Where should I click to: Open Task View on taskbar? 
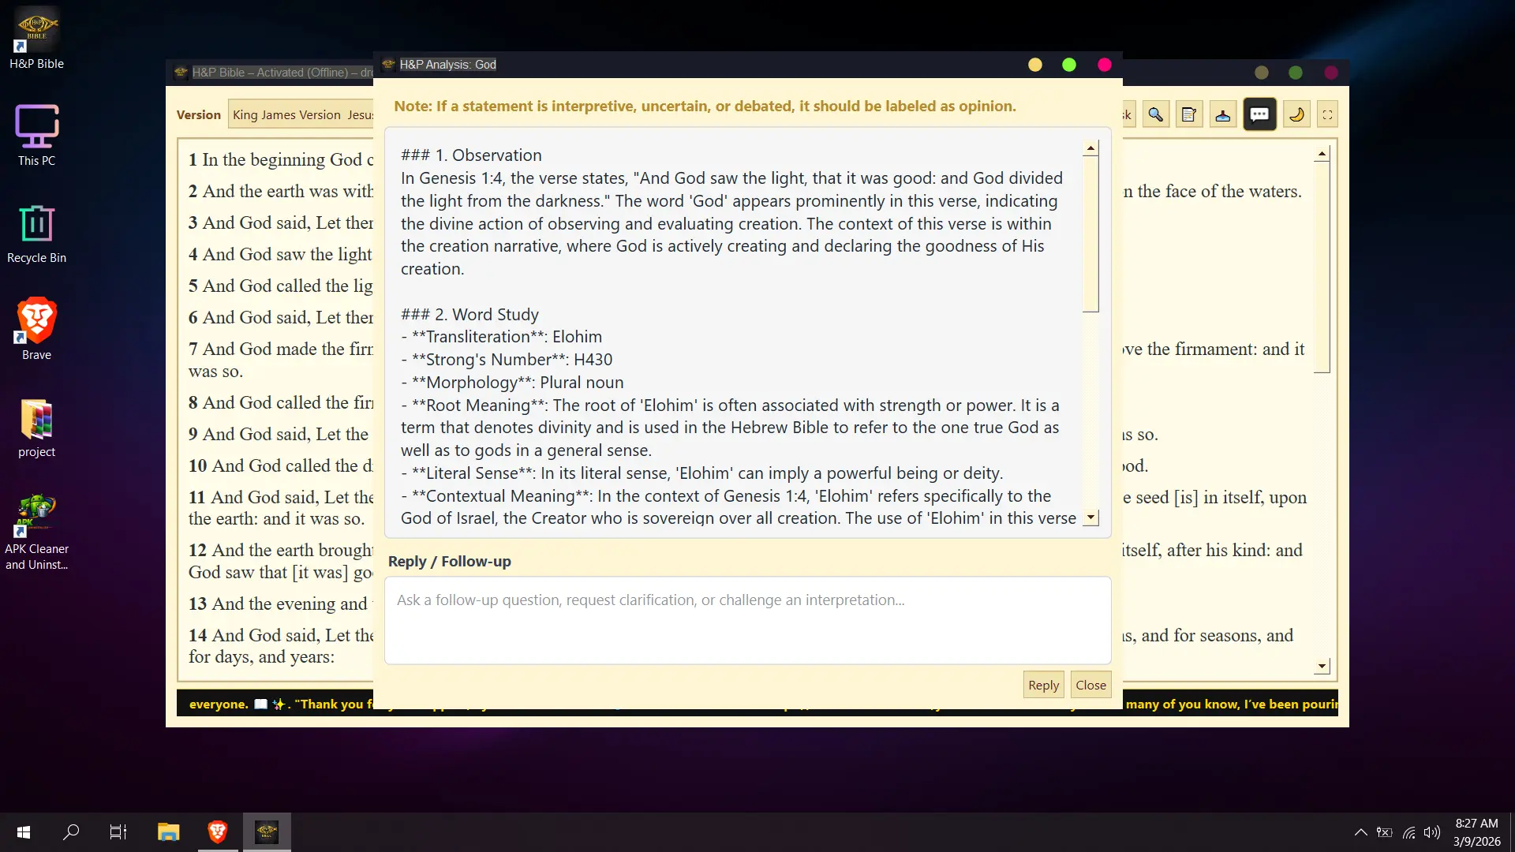118,832
